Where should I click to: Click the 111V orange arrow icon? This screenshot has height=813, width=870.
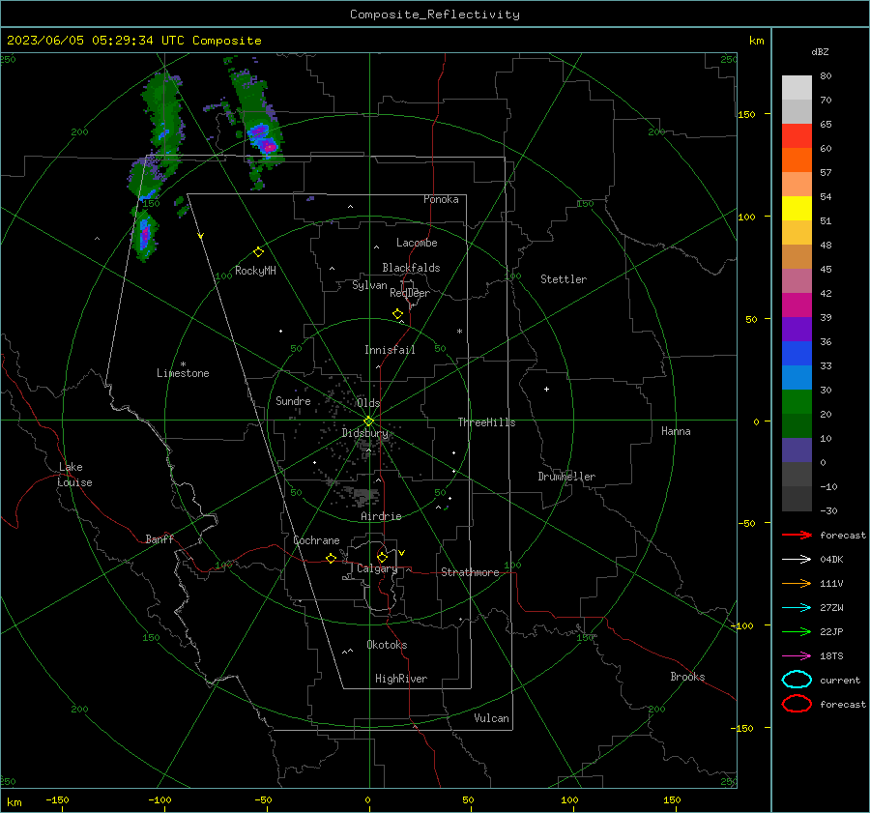pos(797,583)
